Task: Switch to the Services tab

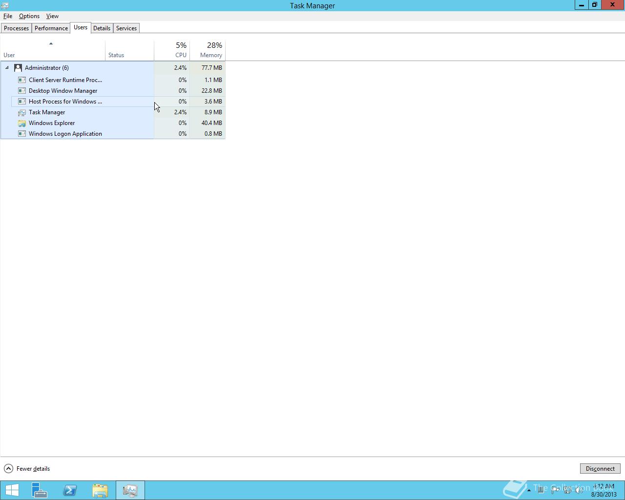Action: coord(126,28)
